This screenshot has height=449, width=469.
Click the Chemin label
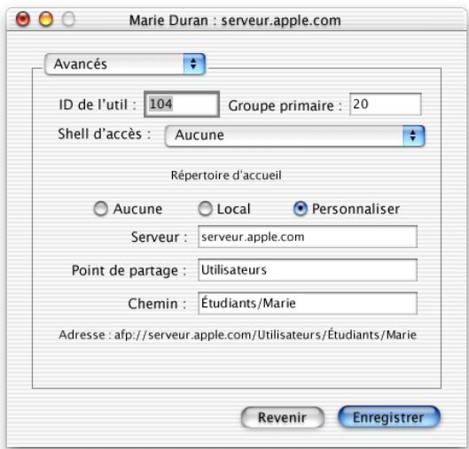pyautogui.click(x=157, y=304)
